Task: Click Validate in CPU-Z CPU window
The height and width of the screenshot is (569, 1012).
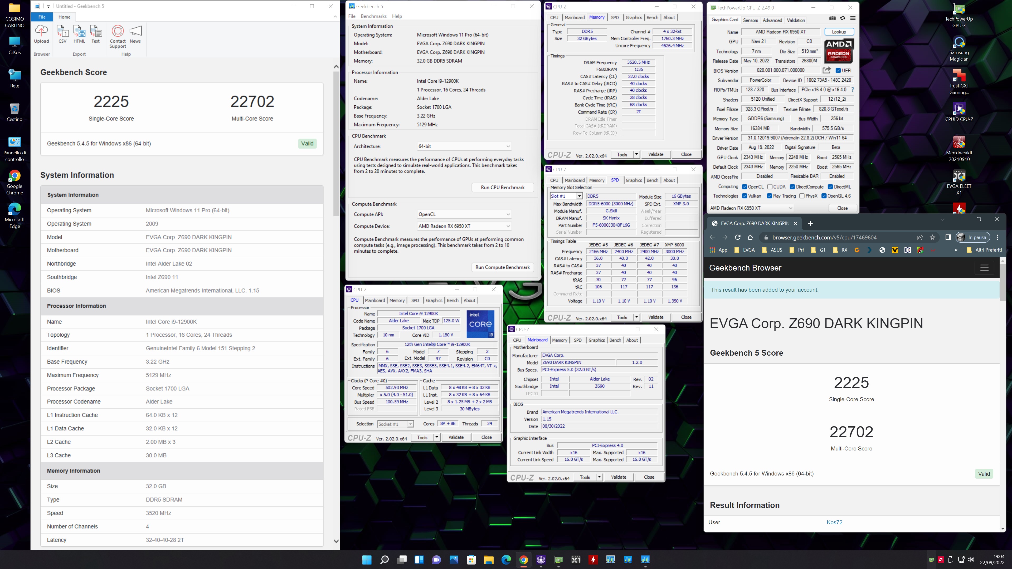Action: coord(456,438)
